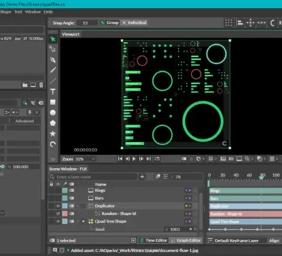The height and width of the screenshot is (256, 282).
Task: Click the brush icon beside the plus button
Action: coord(157,177)
